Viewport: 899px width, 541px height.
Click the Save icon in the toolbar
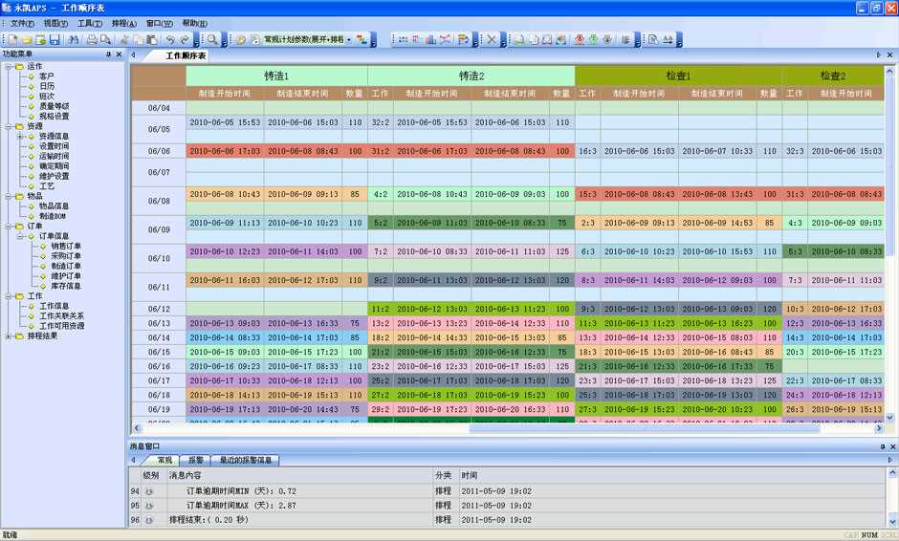[x=55, y=40]
